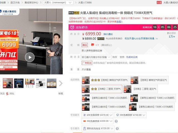Select first product thumbnail in gallery
Viewport: 178px width, 133px height.
pyautogui.click(x=8, y=83)
